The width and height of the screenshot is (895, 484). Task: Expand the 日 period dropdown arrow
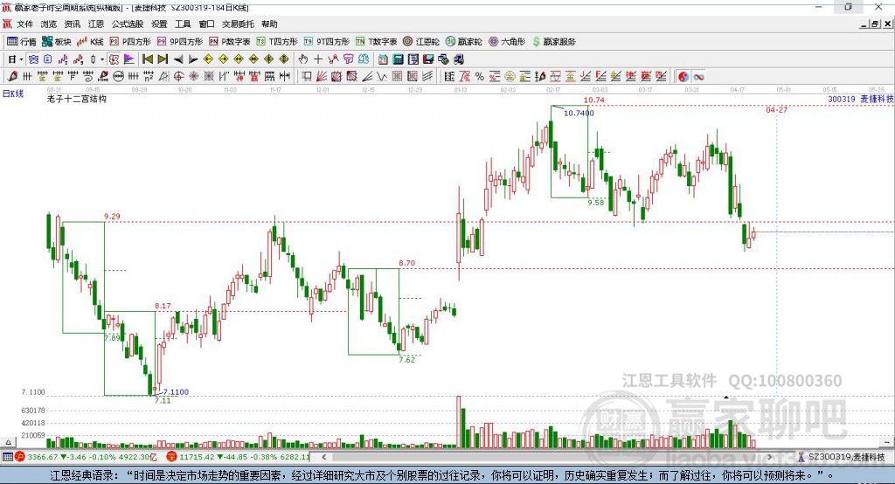[21, 59]
